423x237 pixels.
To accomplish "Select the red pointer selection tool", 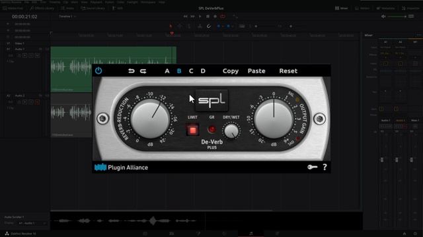I will (171, 26).
